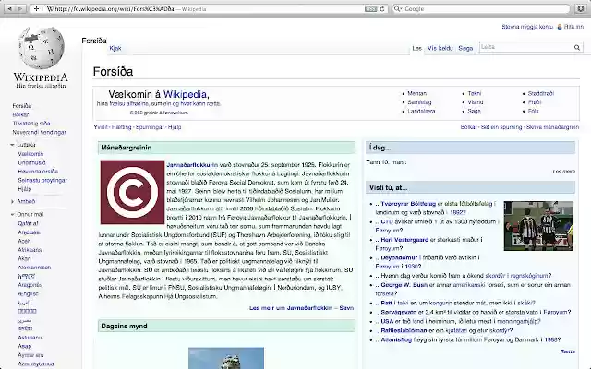Open Bólkar in the sidebar
The width and height of the screenshot is (591, 369).
20,114
